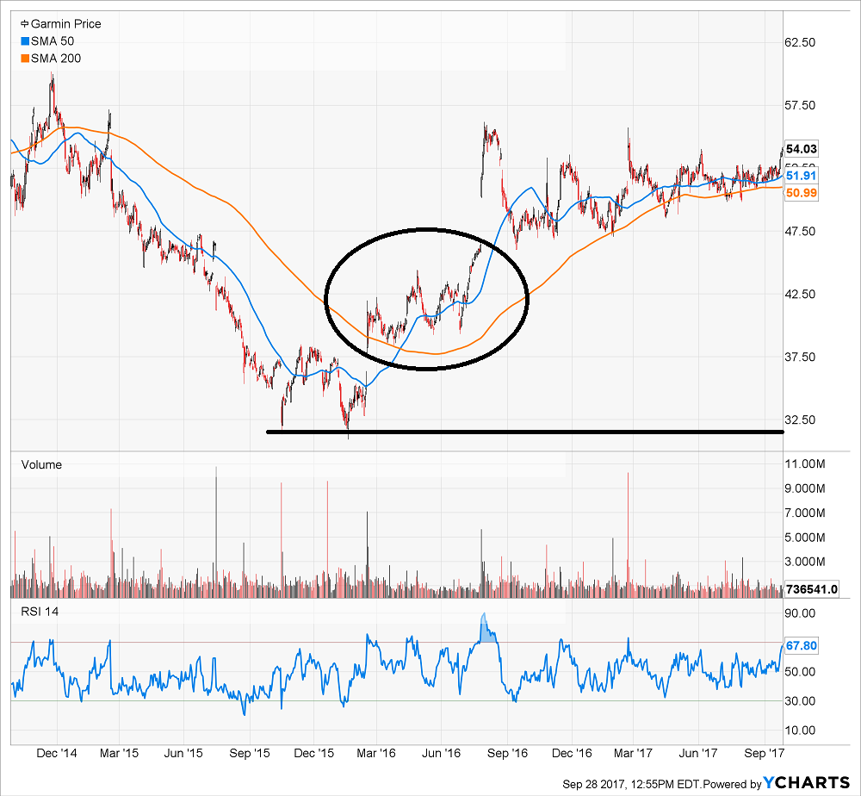Click the 37.50 price axis label
This screenshot has width=861, height=796.
click(x=800, y=357)
